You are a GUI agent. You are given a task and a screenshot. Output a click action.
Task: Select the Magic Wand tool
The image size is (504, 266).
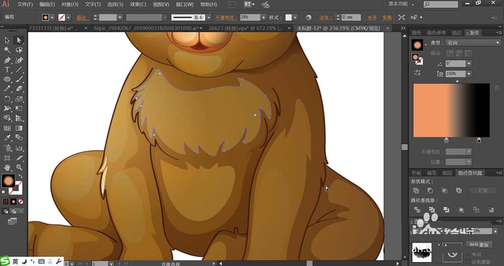[x=7, y=50]
